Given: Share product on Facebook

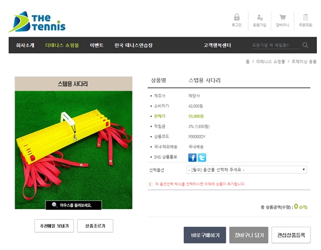Looking at the screenshot, I should 192,158.
